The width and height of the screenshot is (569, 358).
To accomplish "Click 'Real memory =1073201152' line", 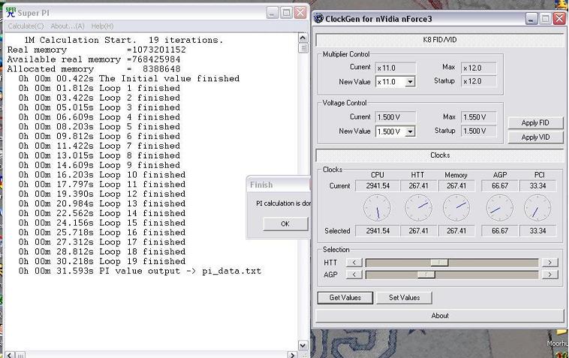I will click(x=97, y=50).
